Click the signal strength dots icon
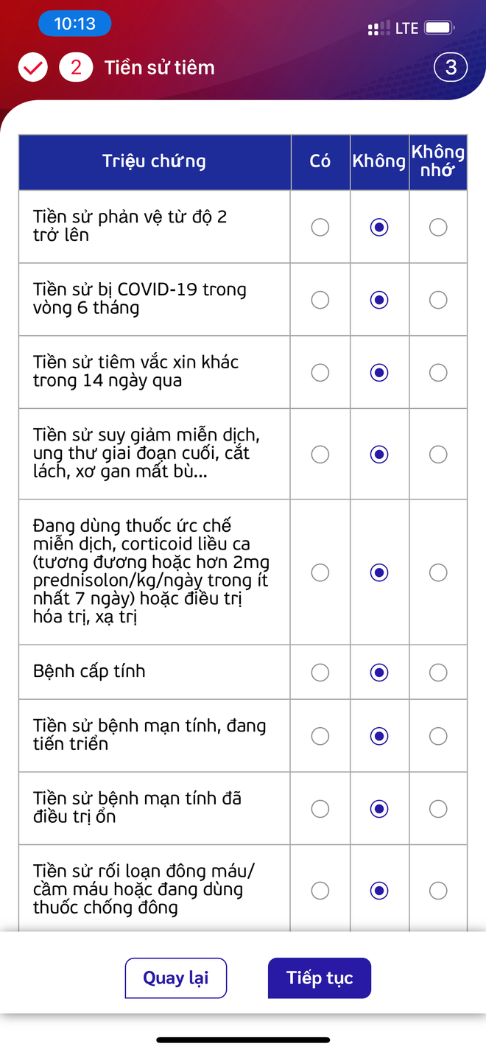Screen dimensions: 486x1052 pos(378,27)
